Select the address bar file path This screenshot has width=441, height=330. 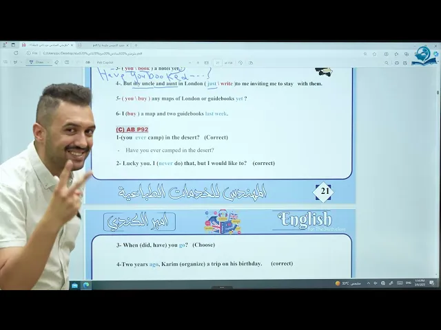(93, 54)
